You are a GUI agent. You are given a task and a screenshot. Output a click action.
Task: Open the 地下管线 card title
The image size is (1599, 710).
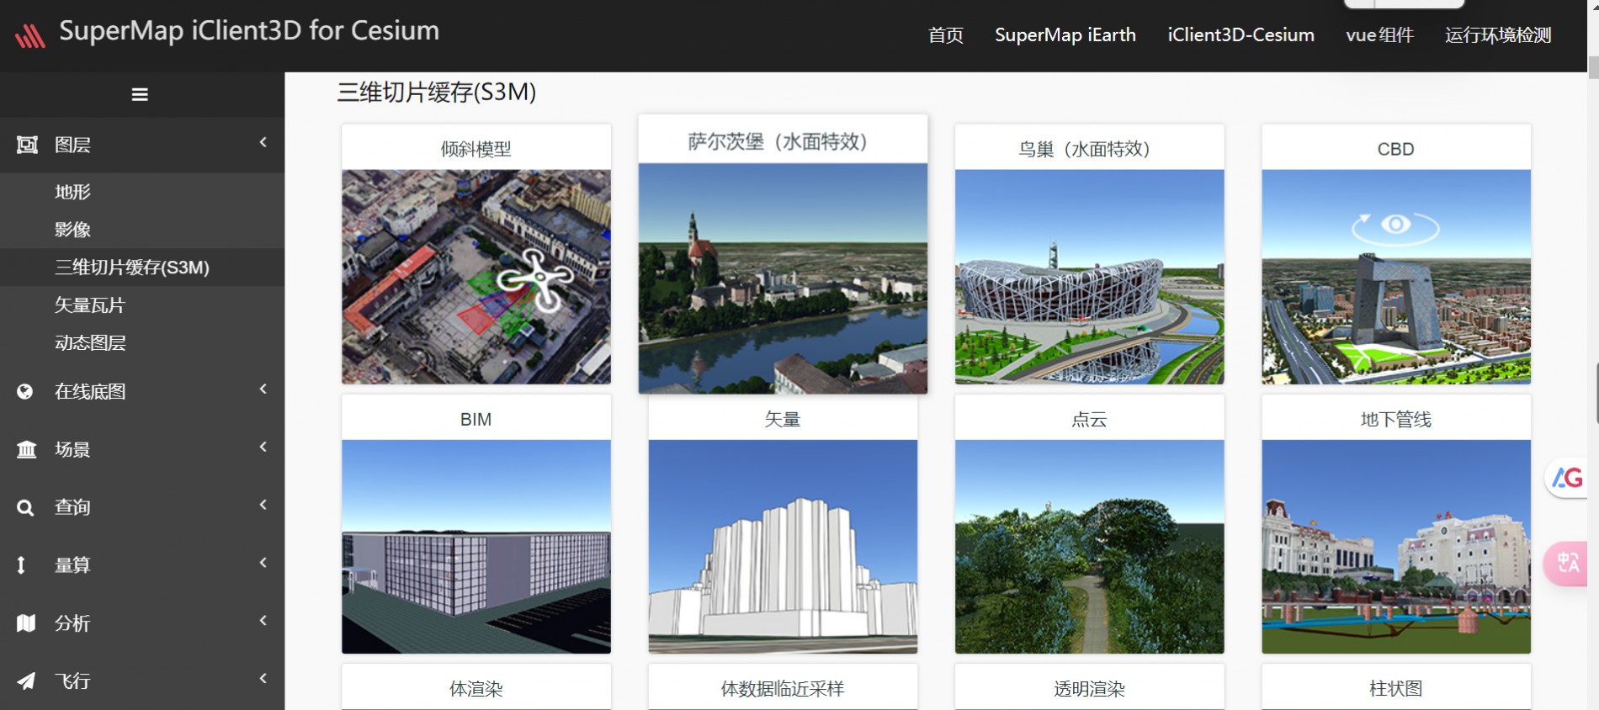coord(1395,419)
